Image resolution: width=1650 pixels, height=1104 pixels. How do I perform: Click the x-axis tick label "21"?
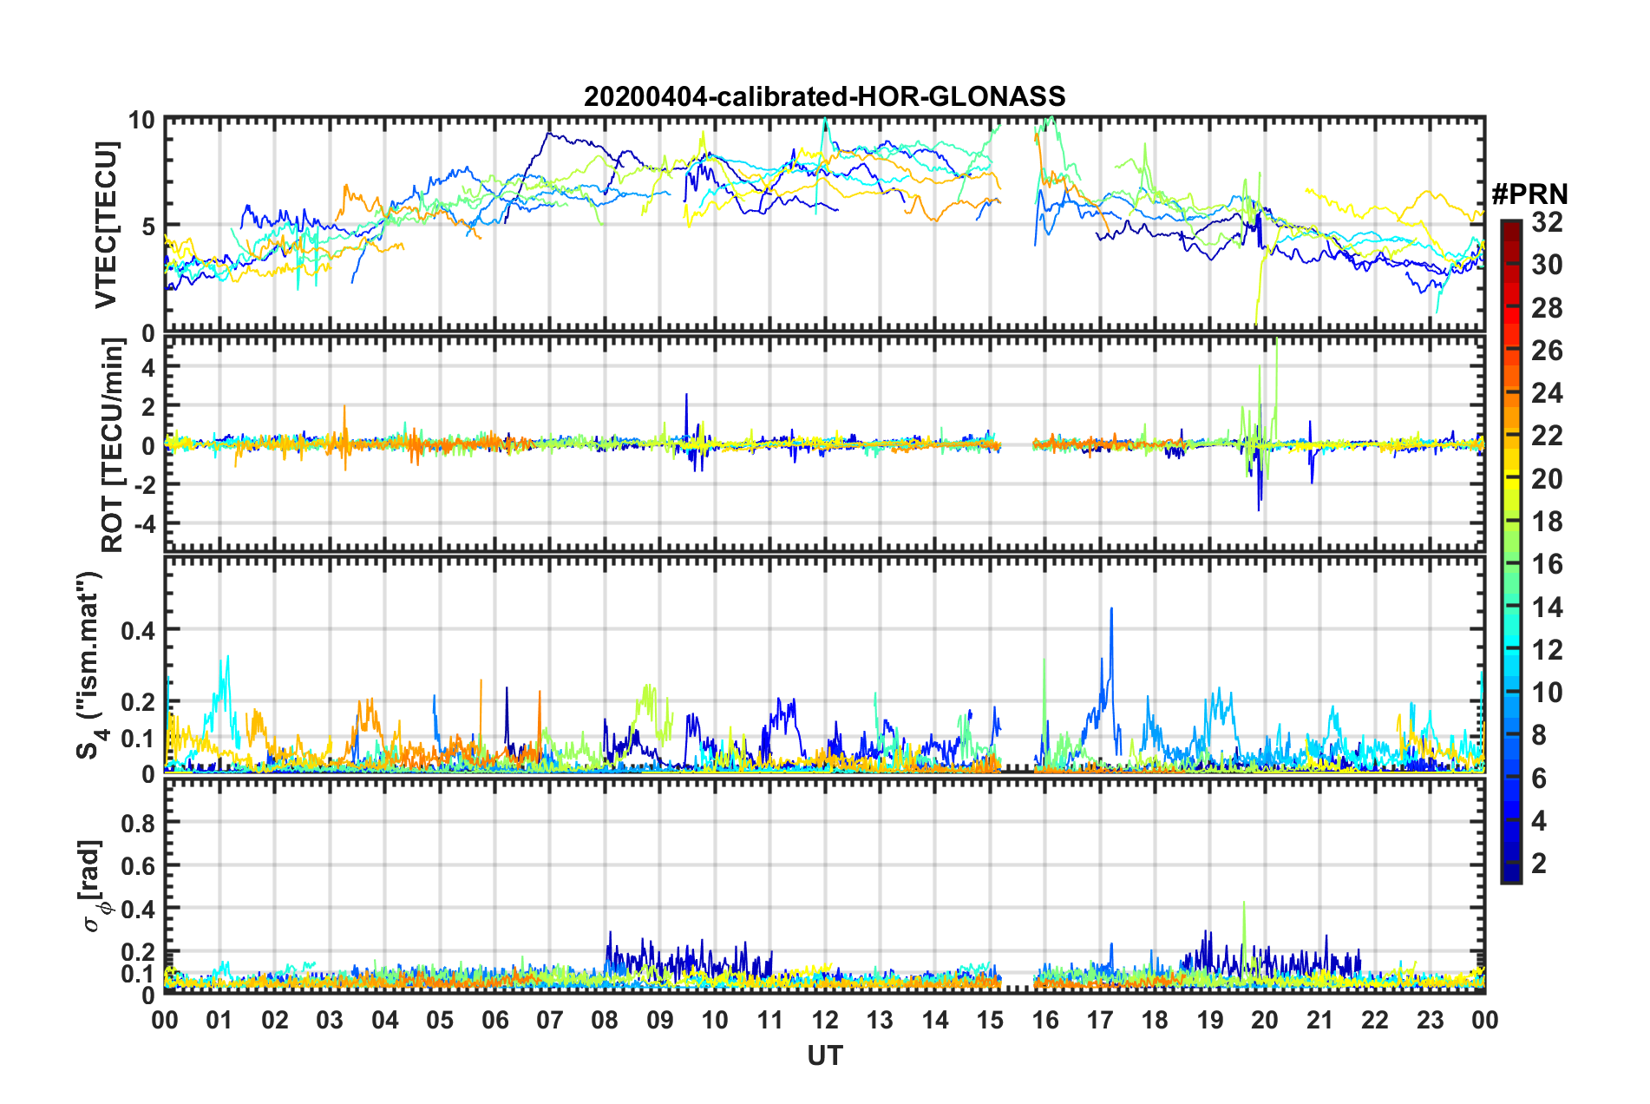(1320, 1020)
